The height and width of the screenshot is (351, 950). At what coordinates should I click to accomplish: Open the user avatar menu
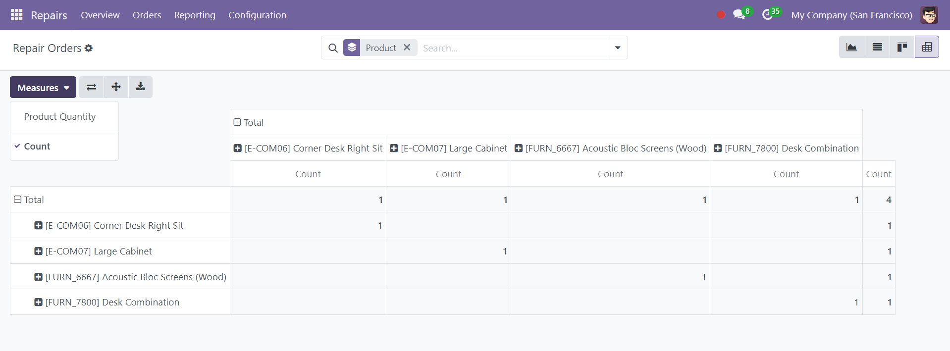(x=929, y=15)
